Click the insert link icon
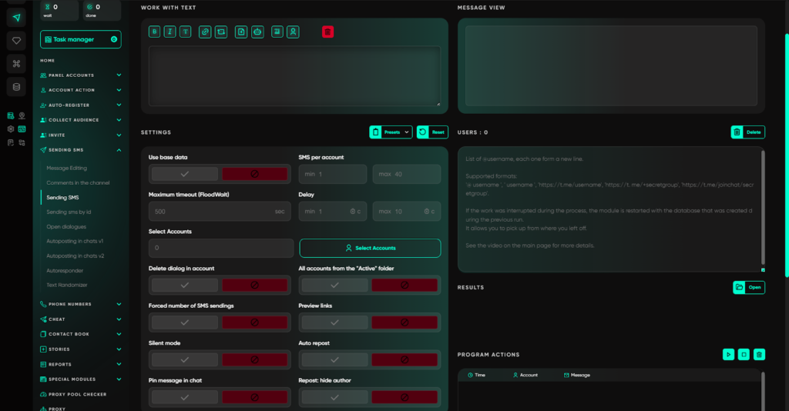Image resolution: width=789 pixels, height=411 pixels. coord(205,32)
